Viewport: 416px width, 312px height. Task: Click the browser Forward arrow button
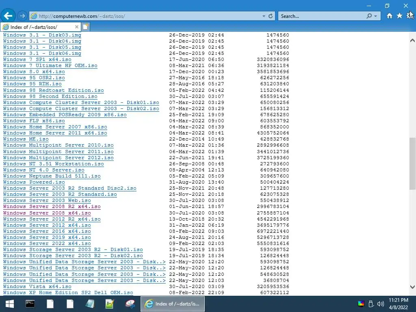[22, 16]
